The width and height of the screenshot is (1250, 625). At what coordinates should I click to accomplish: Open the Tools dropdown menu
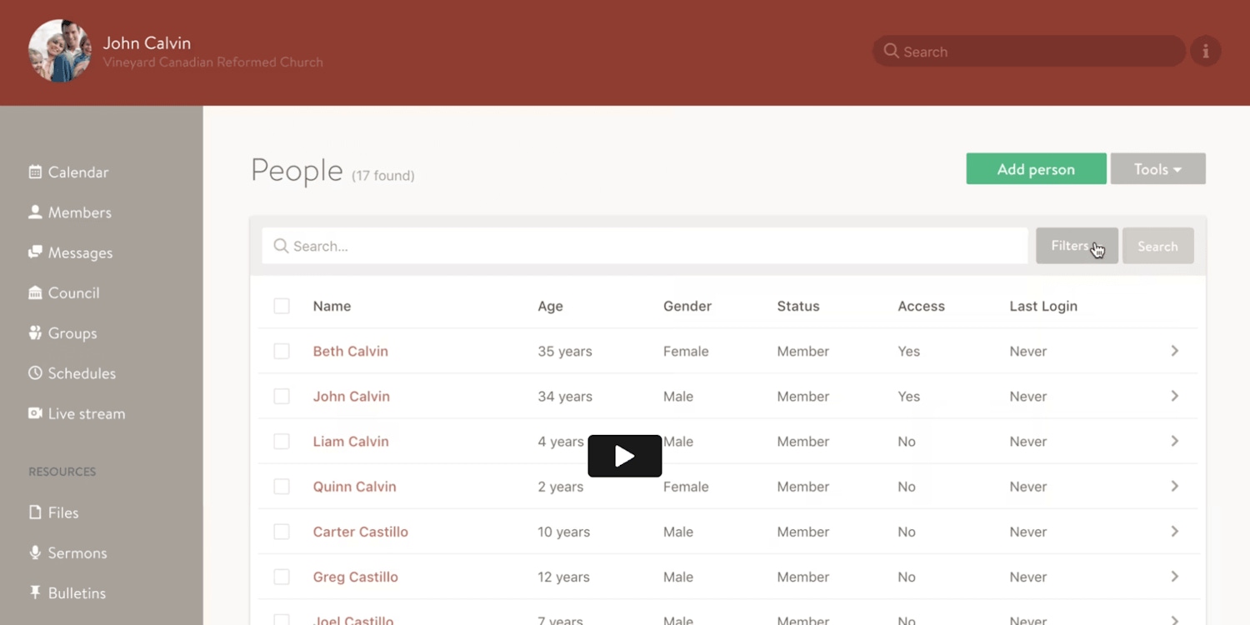click(1157, 169)
